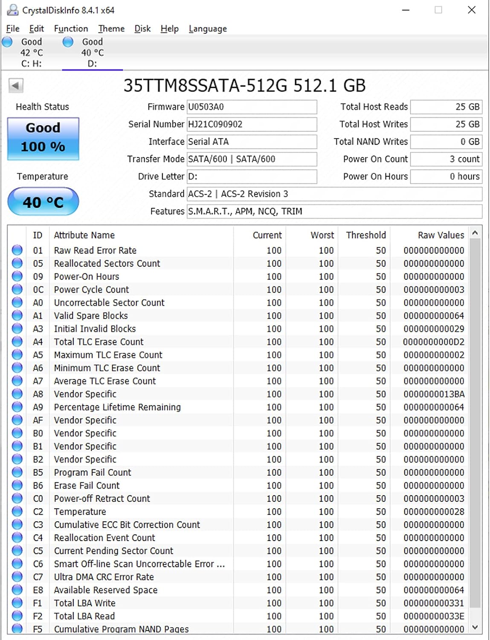Switch to the D: disk tab
The image size is (490, 640).
93,53
